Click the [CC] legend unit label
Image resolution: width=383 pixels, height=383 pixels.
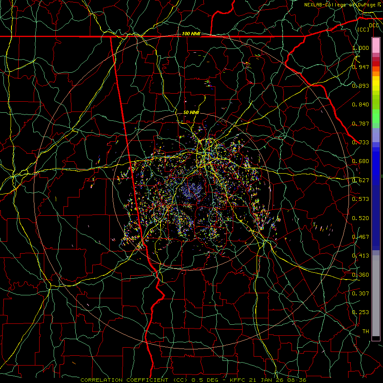pyautogui.click(x=363, y=30)
